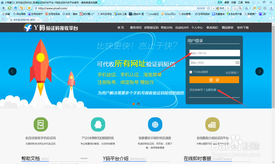Expand the menu bar overflow chevron beside 文件
Viewport: 275px width, 164px height.
click(x=215, y=2)
